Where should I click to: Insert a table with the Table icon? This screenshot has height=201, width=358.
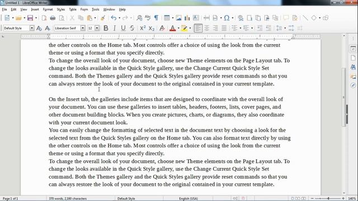click(167, 18)
